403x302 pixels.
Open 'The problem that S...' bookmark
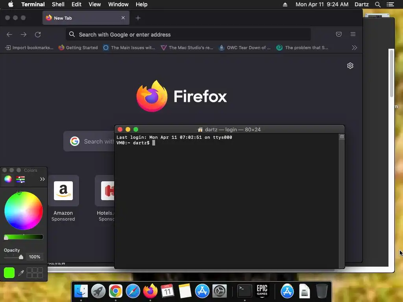click(302, 48)
